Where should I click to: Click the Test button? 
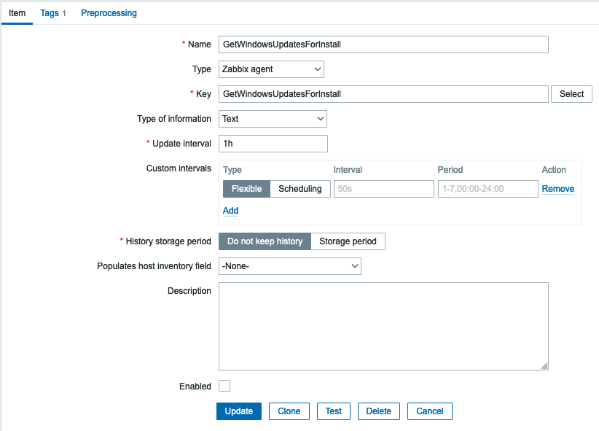click(334, 411)
